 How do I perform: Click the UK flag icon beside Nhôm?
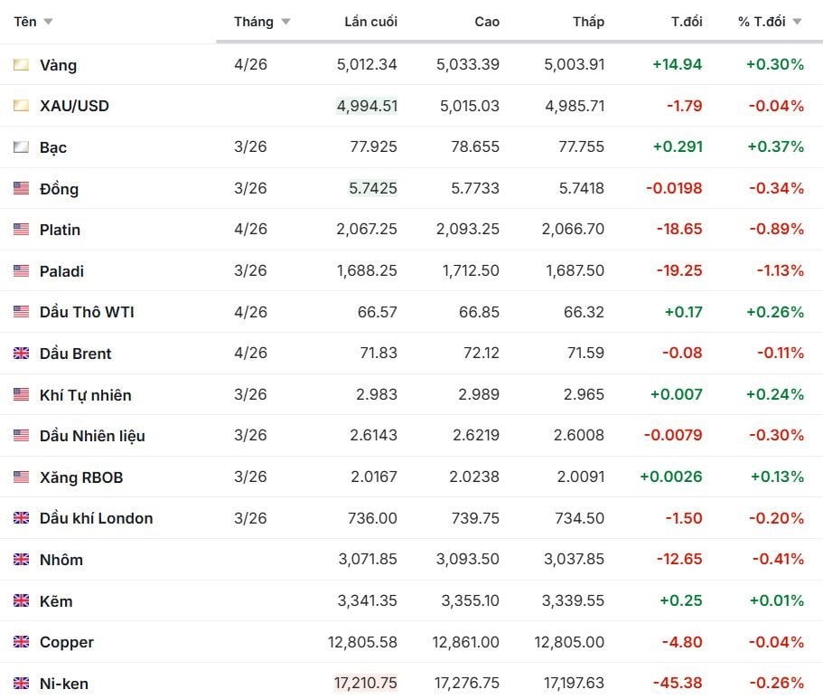pos(21,560)
